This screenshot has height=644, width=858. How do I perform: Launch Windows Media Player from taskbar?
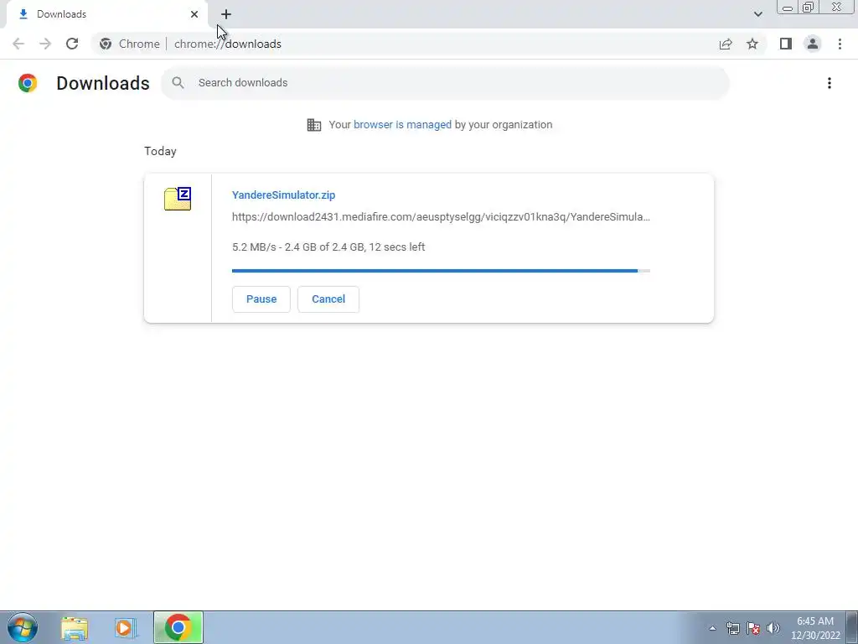click(x=126, y=628)
